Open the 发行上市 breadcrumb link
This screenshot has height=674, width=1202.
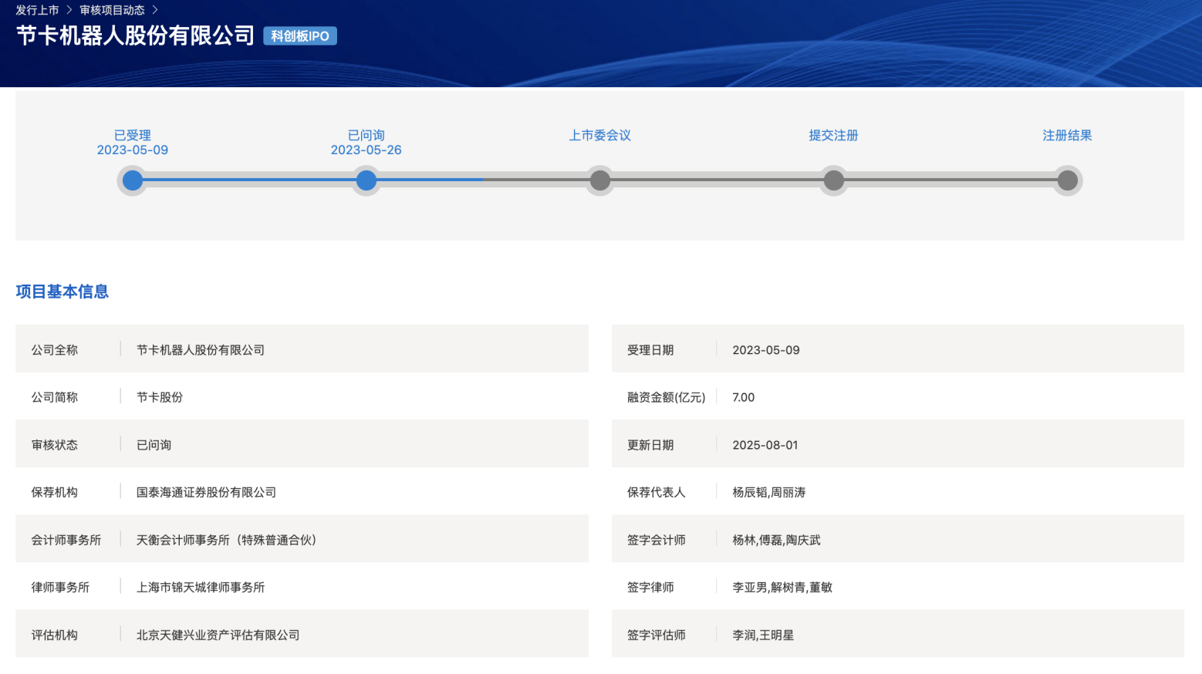pos(37,10)
